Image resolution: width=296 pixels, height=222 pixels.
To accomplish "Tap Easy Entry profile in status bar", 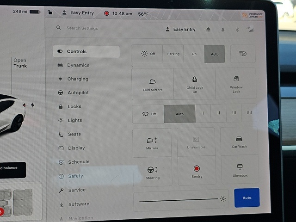I will coord(78,13).
